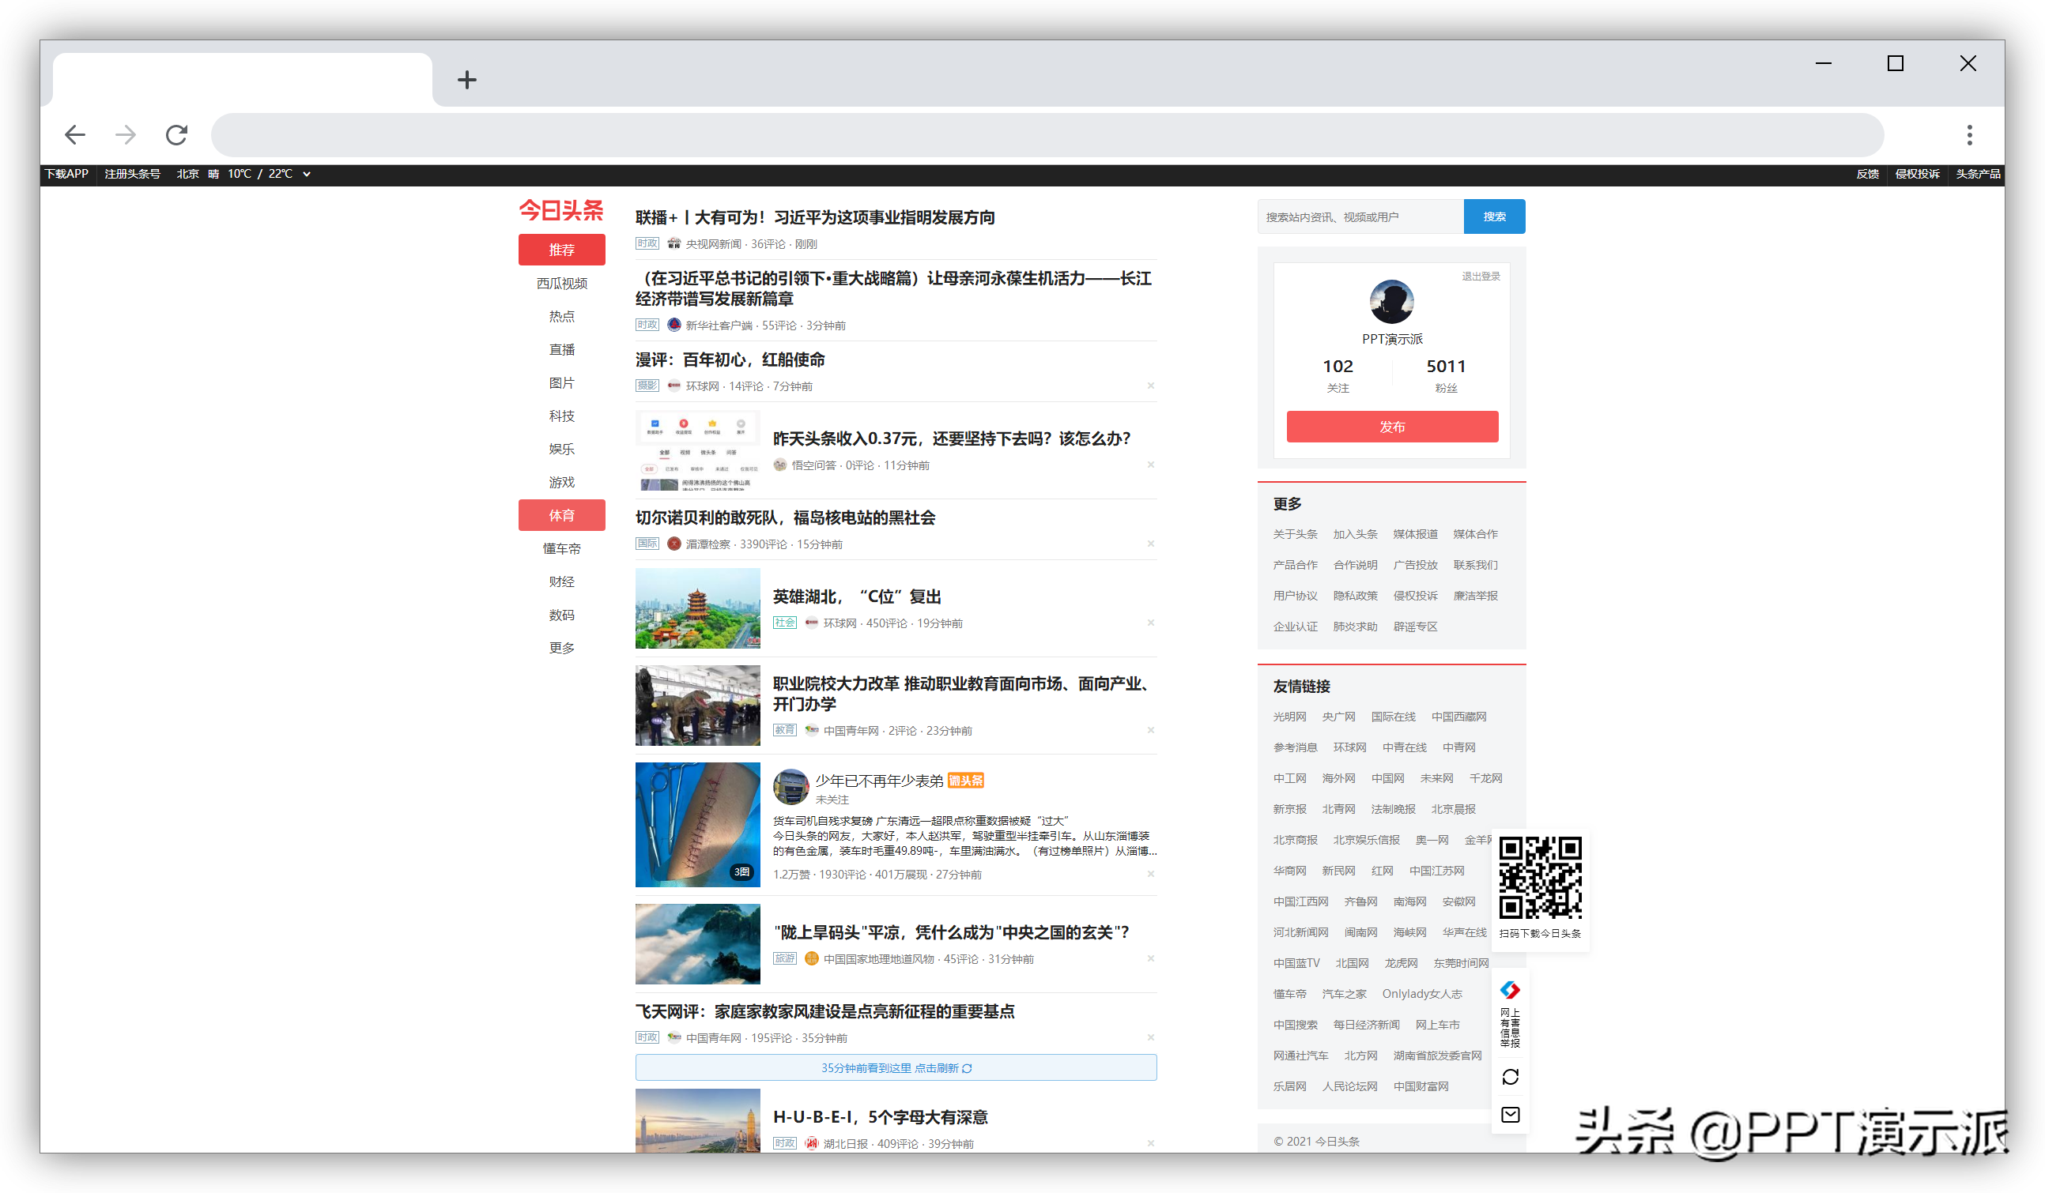Dismiss the 切尔诺贝利的敢死队 article with X
This screenshot has width=2045, height=1193.
(1151, 544)
